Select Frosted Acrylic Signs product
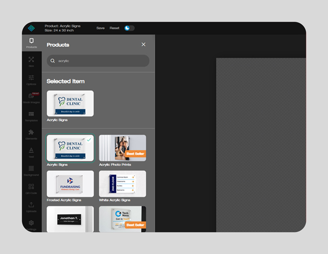This screenshot has height=254, width=328. click(x=70, y=184)
